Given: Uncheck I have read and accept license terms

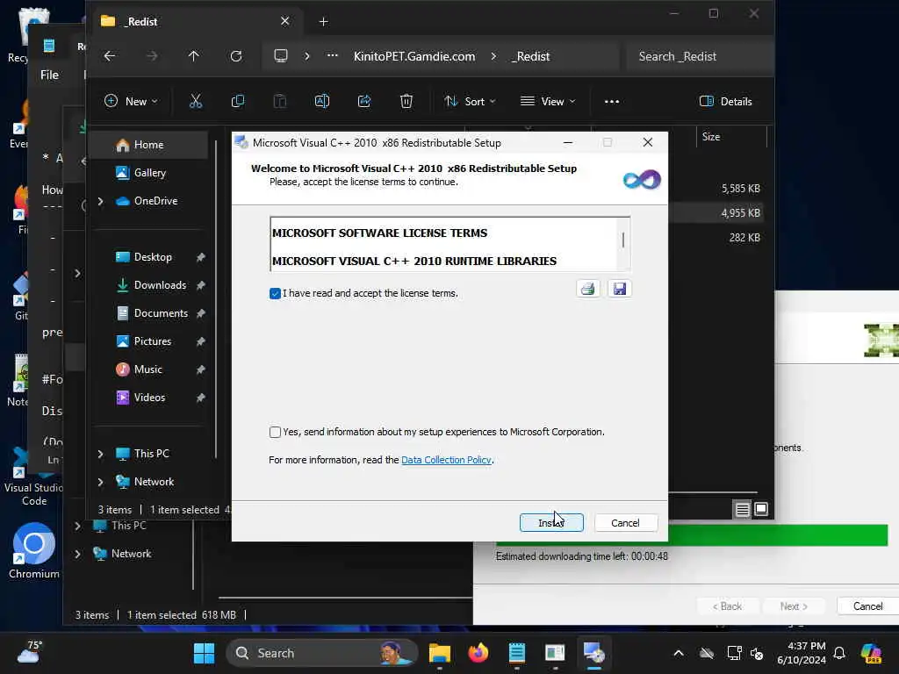Looking at the screenshot, I should click(275, 293).
